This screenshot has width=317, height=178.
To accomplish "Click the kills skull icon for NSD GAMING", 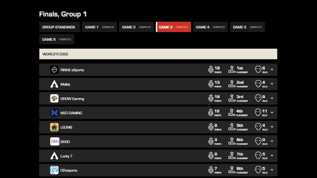I will [258, 112].
